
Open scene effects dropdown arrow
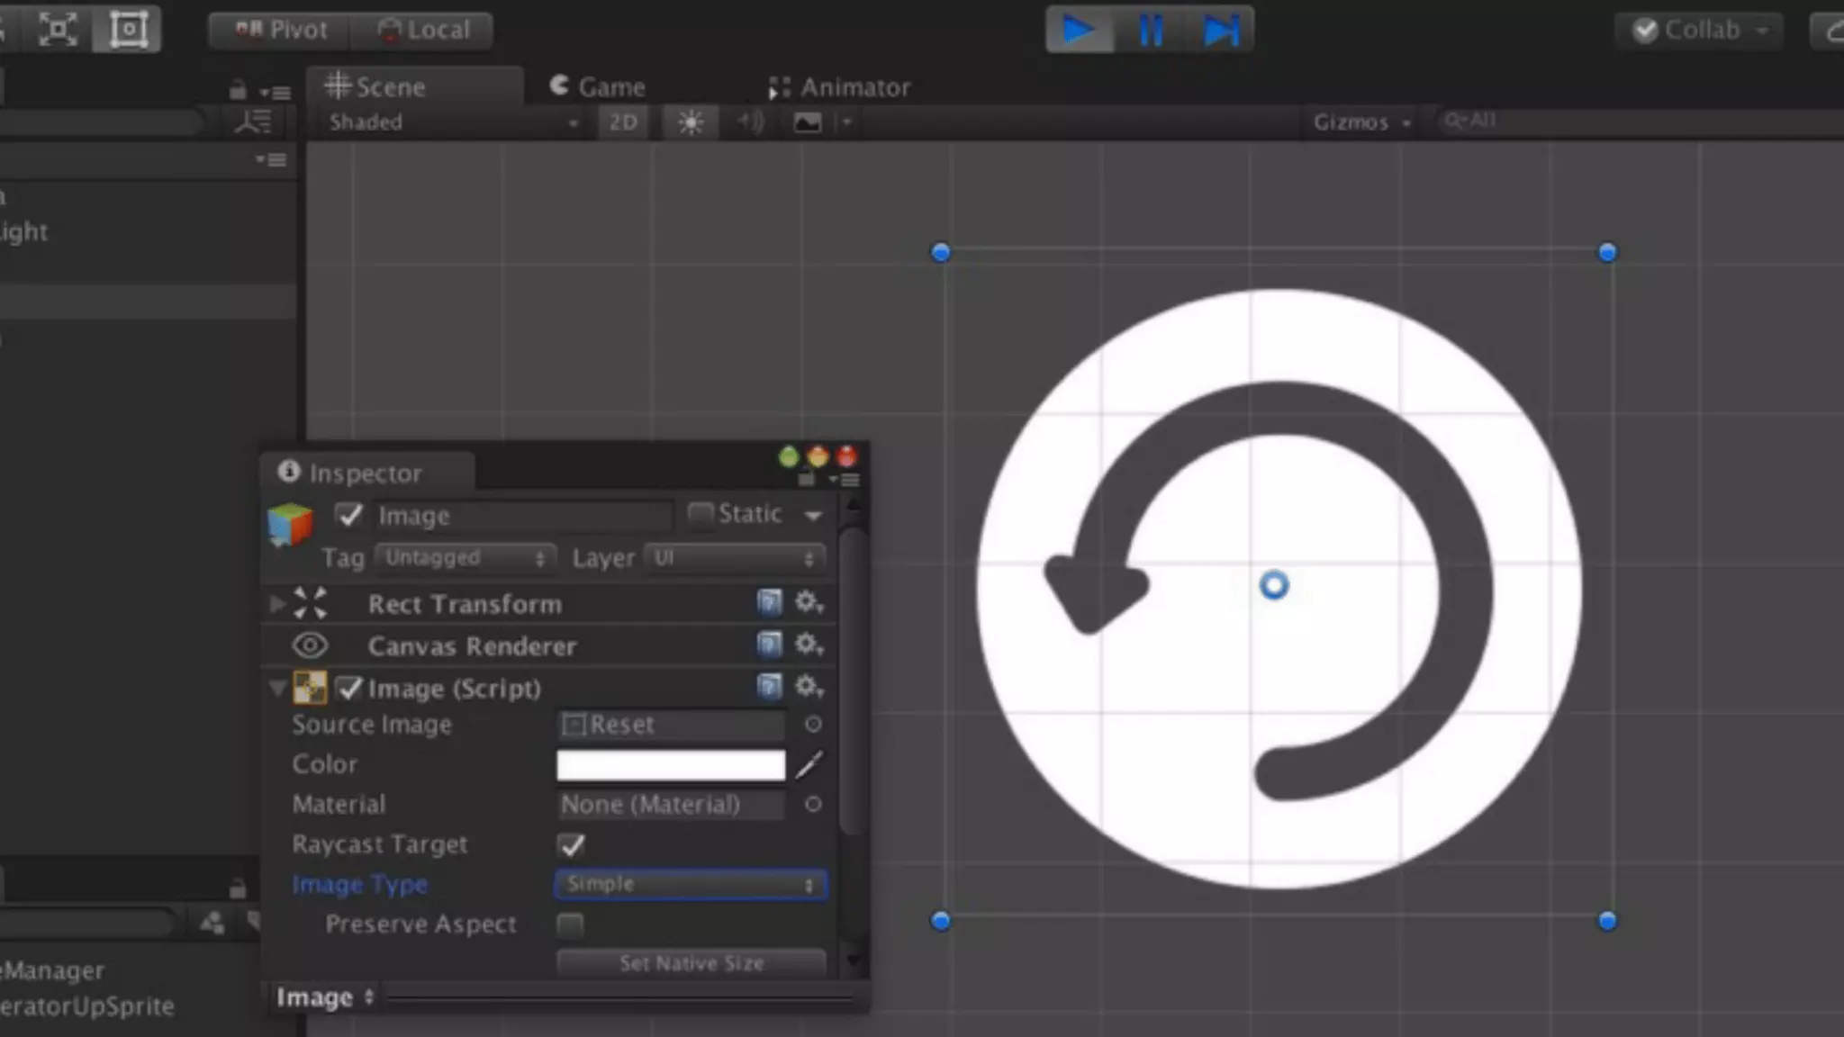846,122
